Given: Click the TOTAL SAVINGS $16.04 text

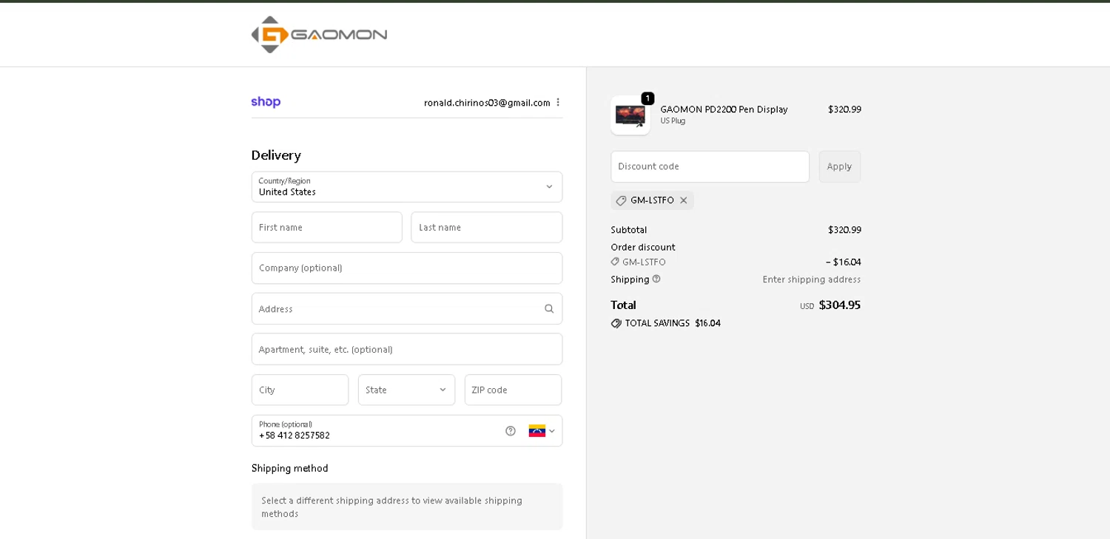Looking at the screenshot, I should point(673,324).
